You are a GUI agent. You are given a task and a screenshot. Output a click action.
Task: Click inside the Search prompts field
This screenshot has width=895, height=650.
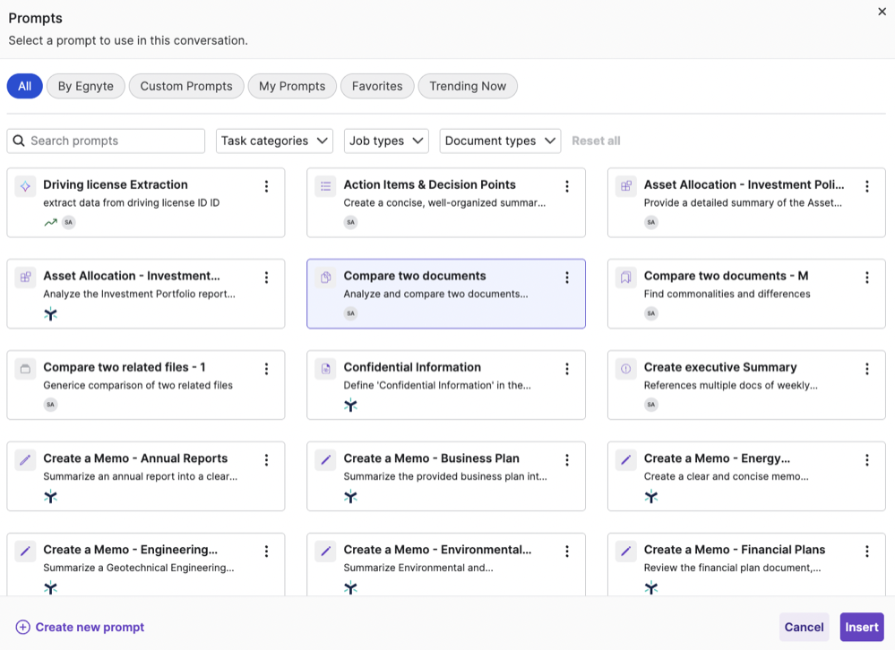coord(108,141)
